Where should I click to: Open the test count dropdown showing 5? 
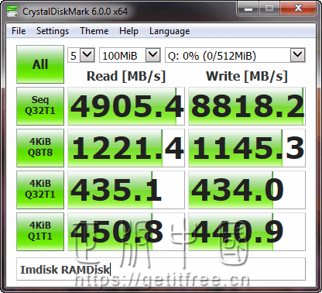(x=81, y=55)
